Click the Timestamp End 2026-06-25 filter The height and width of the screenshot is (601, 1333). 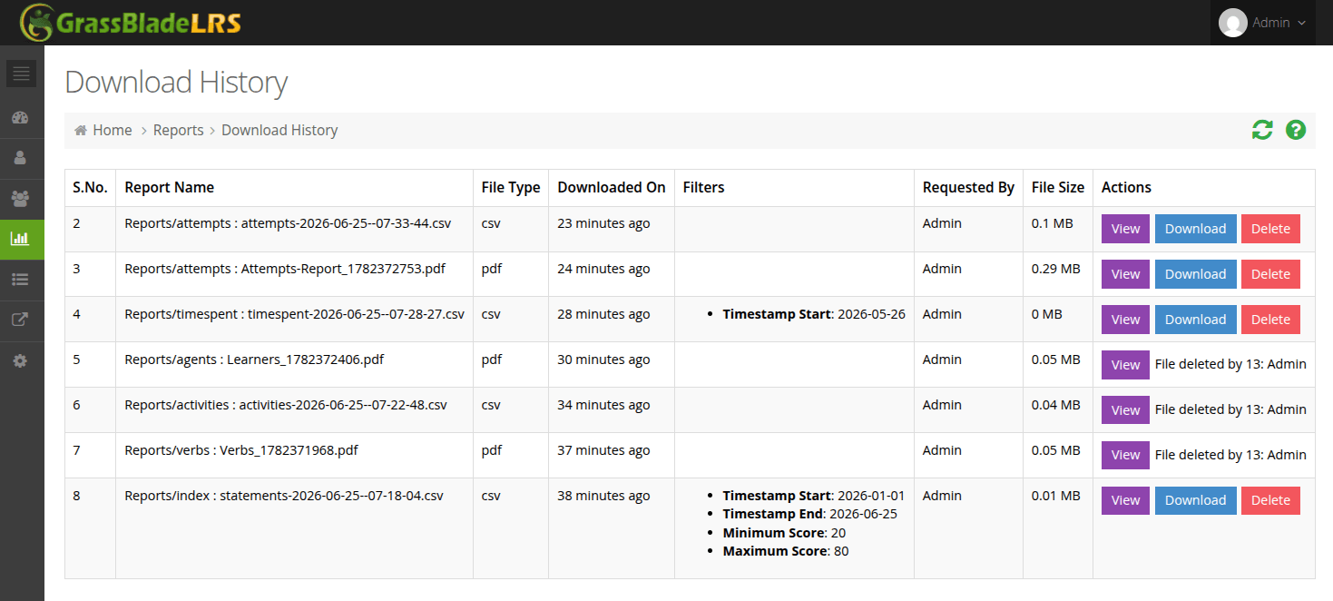[x=810, y=514]
